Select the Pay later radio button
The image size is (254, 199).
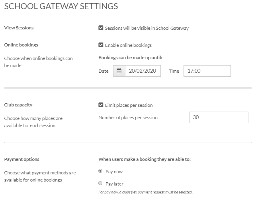[100, 183]
